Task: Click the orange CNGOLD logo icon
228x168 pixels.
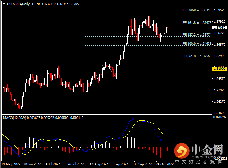Action: [x=181, y=150]
